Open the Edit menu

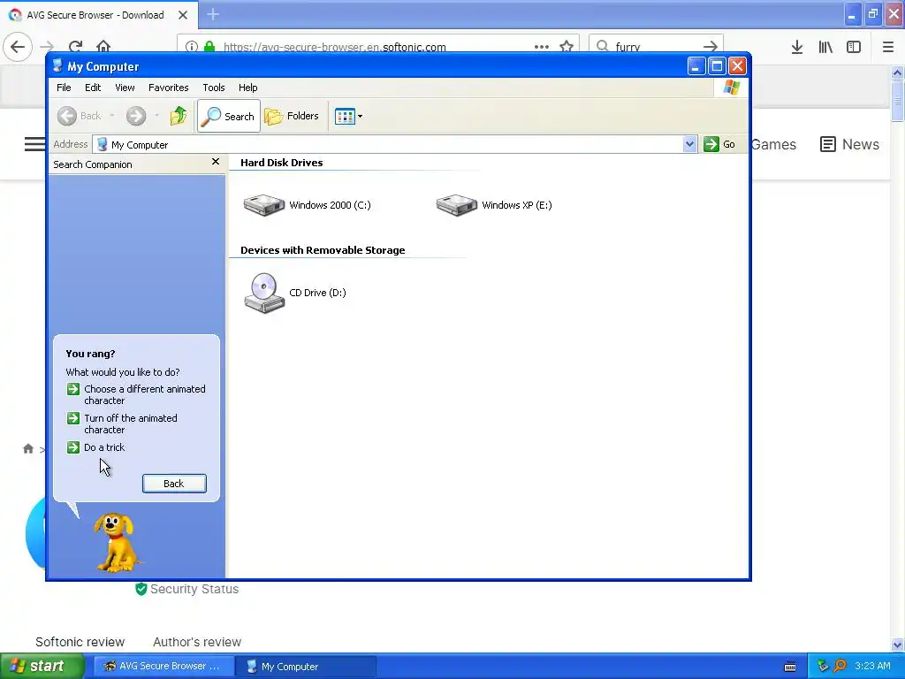point(93,88)
